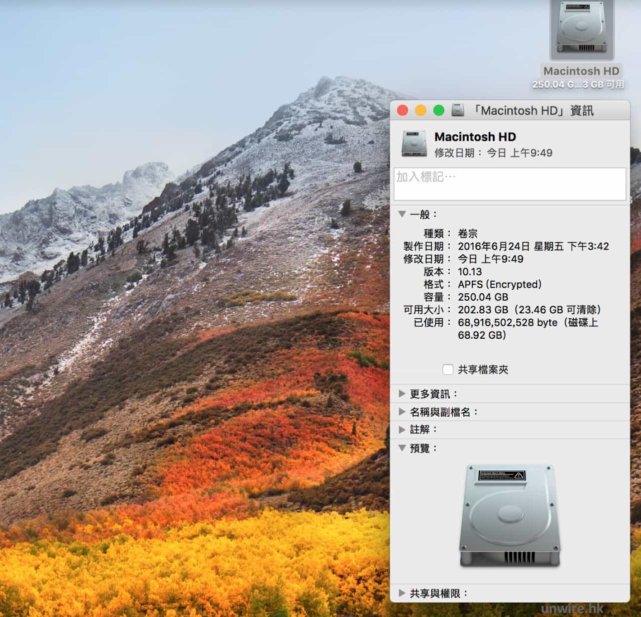Click the bold Macintosh HD name in header
Viewport: 641px width, 617px height.
point(475,137)
